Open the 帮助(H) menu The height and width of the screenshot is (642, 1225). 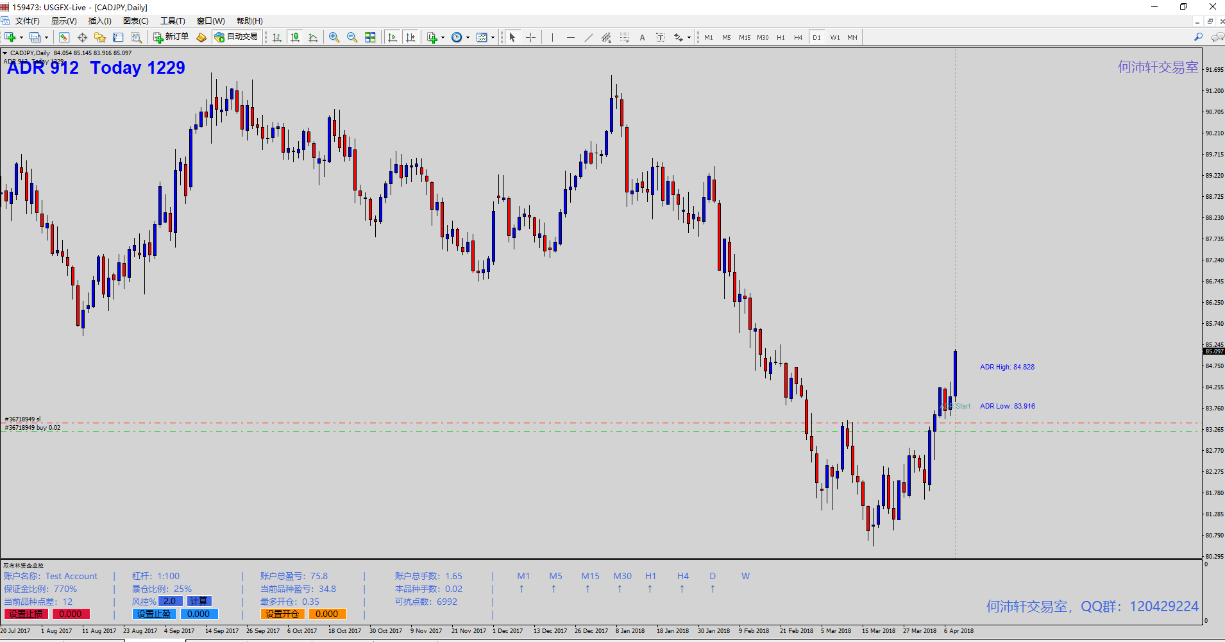pyautogui.click(x=249, y=21)
